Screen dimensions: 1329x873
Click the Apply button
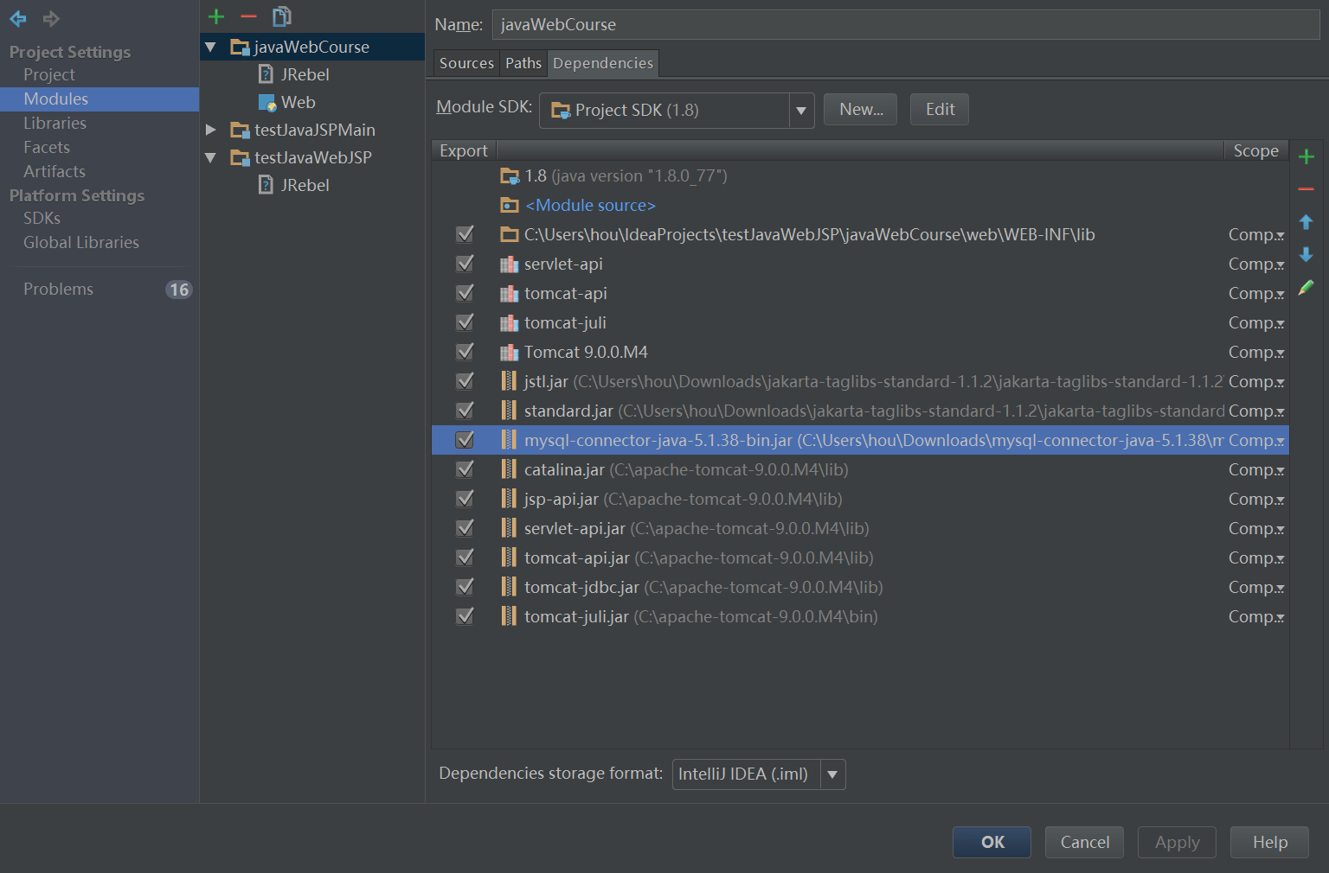(x=1176, y=842)
